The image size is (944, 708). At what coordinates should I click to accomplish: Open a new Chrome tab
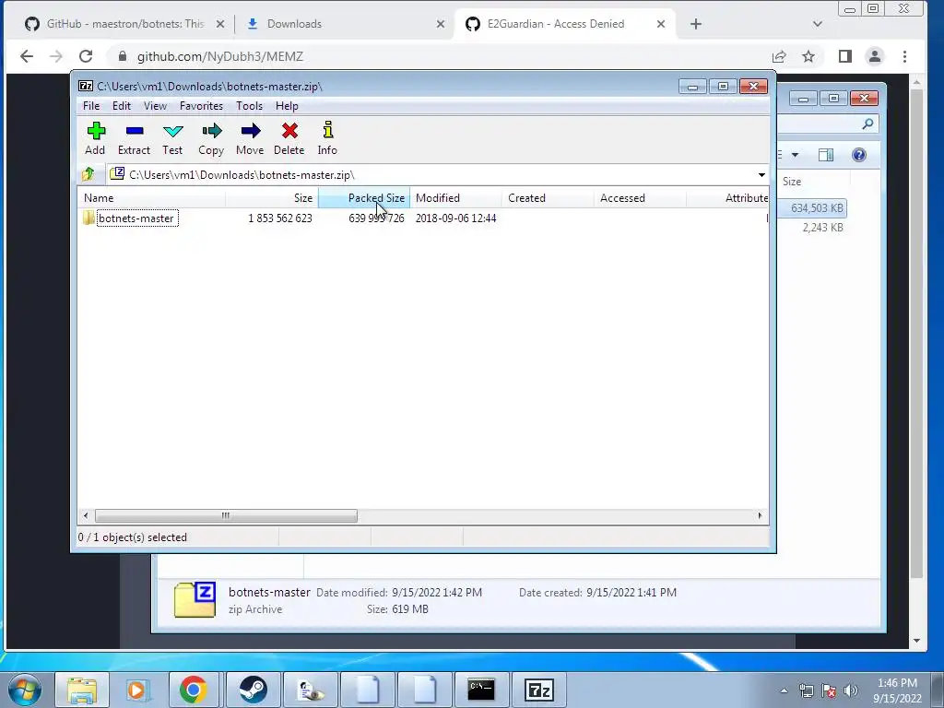click(696, 24)
